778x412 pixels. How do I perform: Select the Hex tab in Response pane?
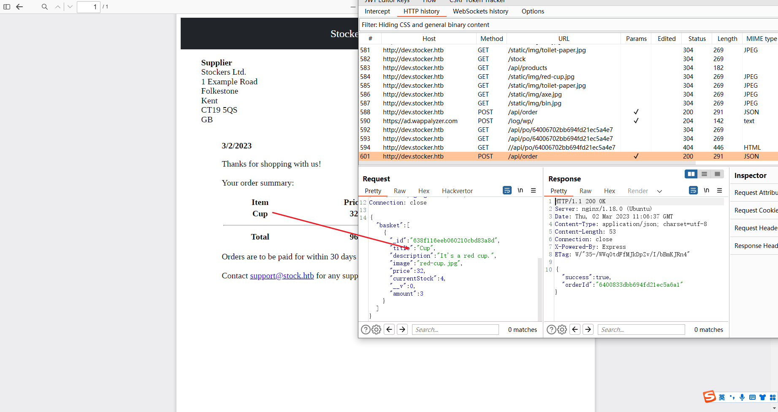[610, 191]
